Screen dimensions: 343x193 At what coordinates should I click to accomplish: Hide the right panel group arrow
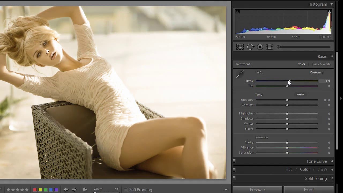[341, 98]
